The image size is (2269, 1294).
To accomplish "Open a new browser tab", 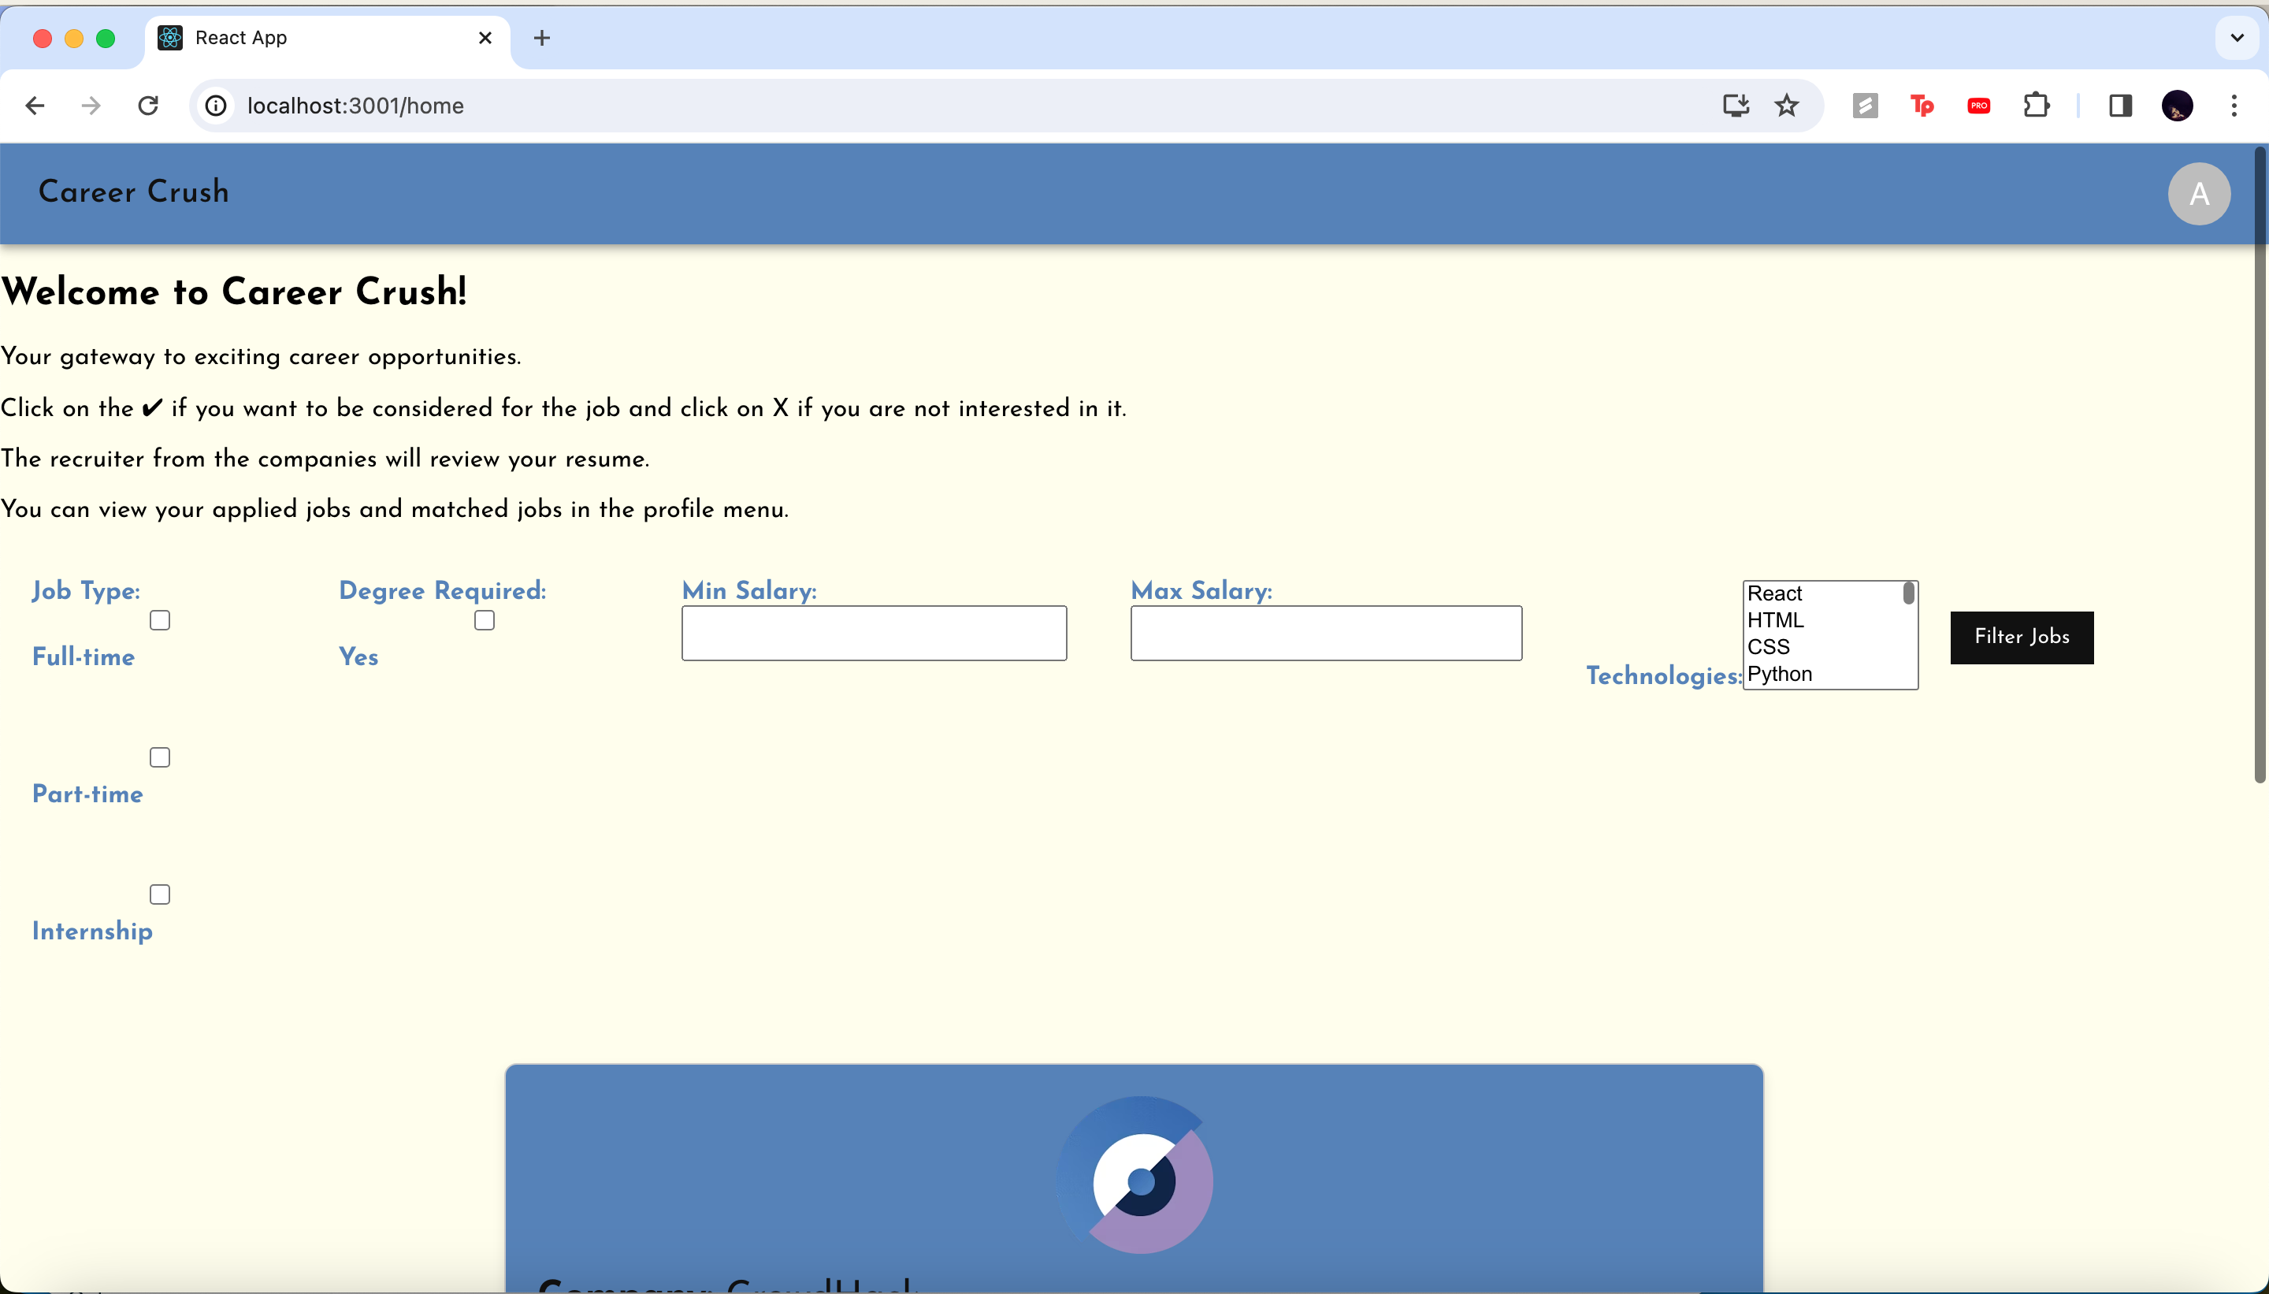I will tap(542, 38).
